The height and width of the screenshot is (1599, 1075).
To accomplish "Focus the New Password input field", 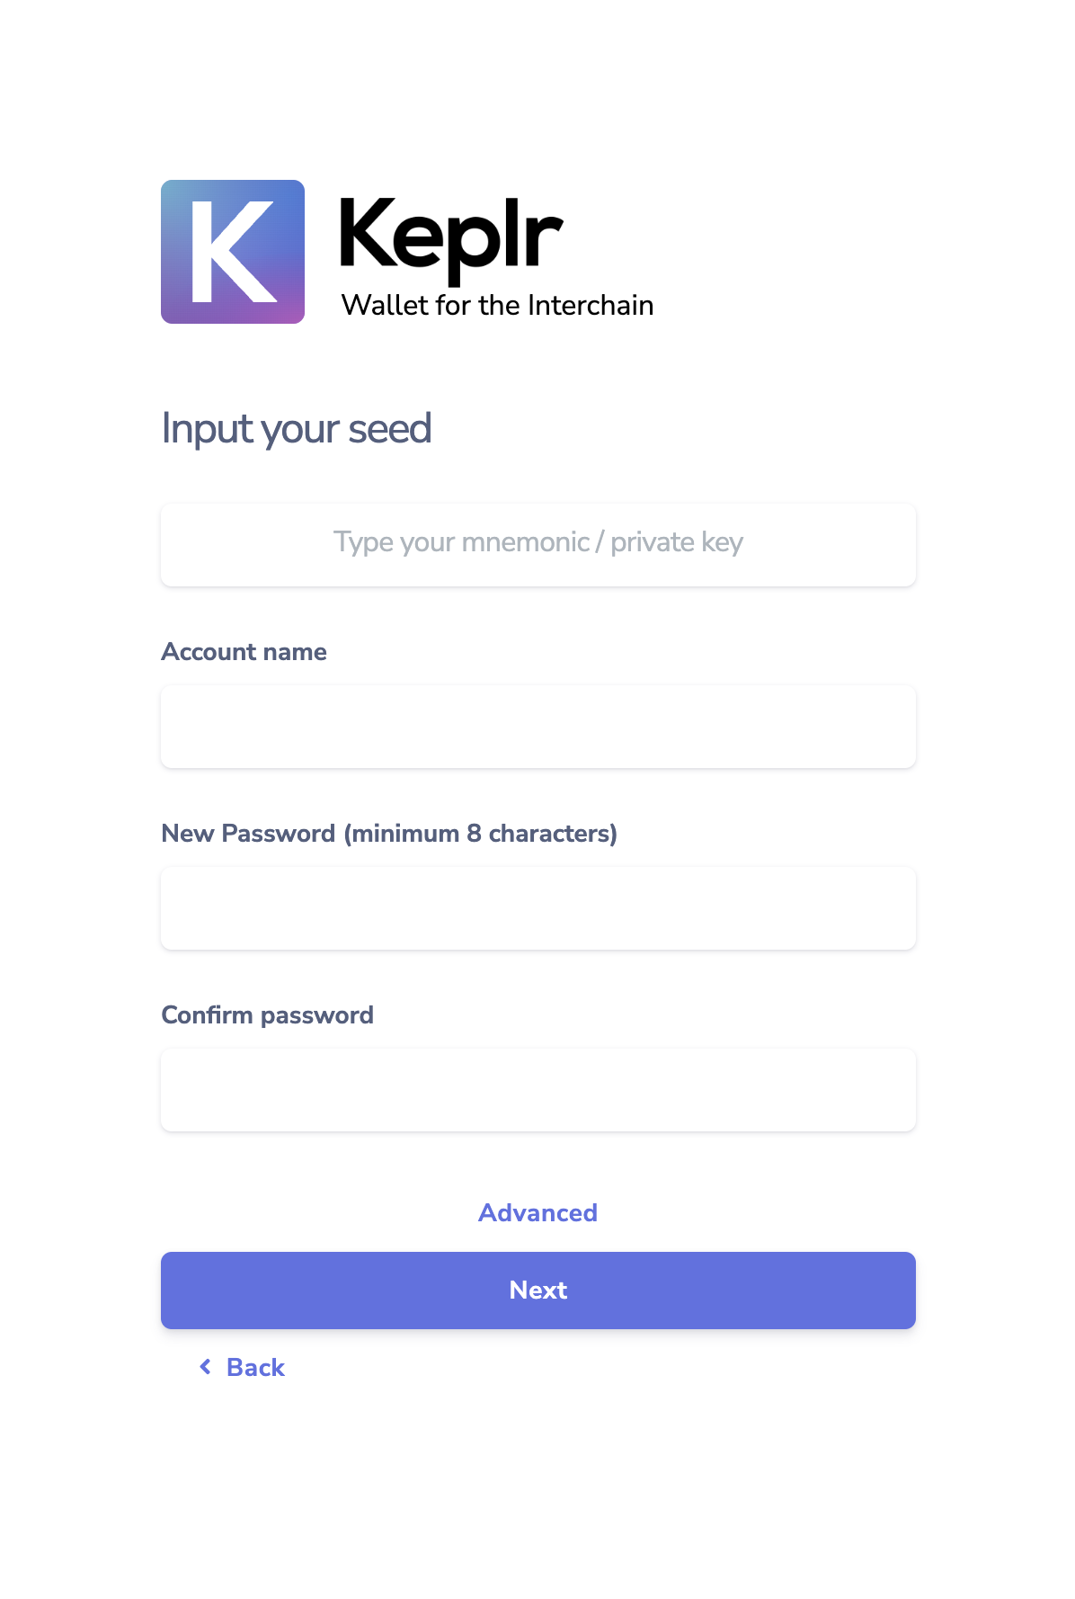I will 538,908.
